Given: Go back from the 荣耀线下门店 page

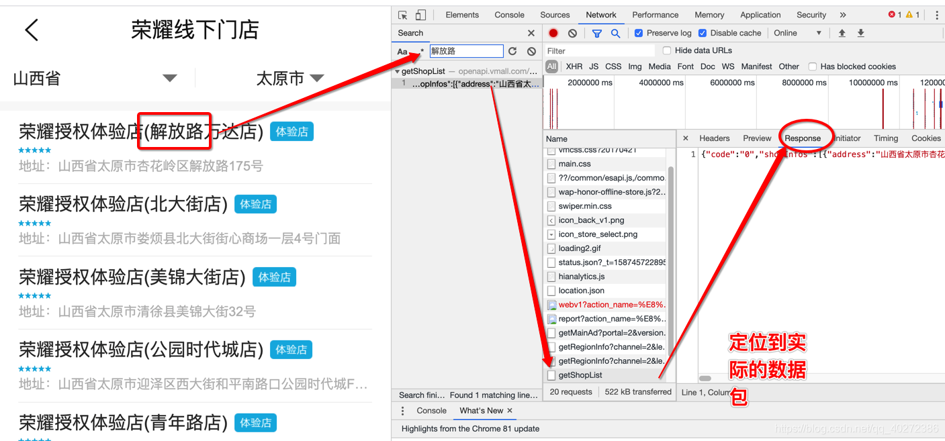Looking at the screenshot, I should [x=31, y=30].
